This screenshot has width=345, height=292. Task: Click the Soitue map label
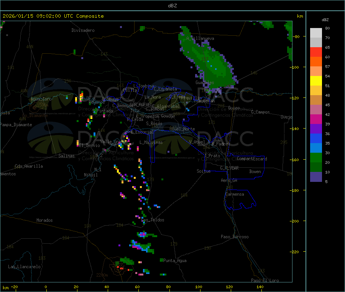(x=204, y=171)
